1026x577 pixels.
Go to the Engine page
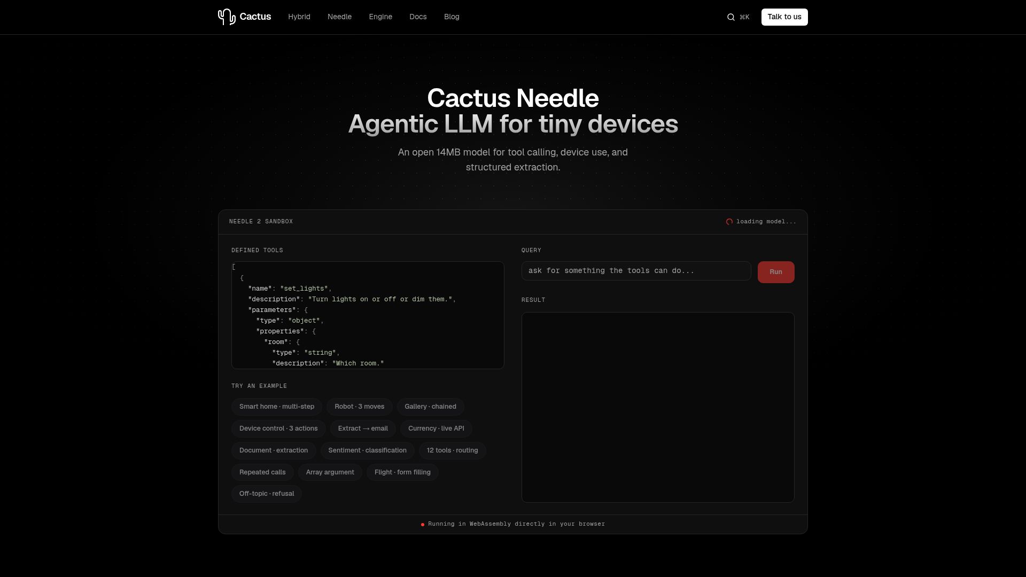[x=380, y=17]
